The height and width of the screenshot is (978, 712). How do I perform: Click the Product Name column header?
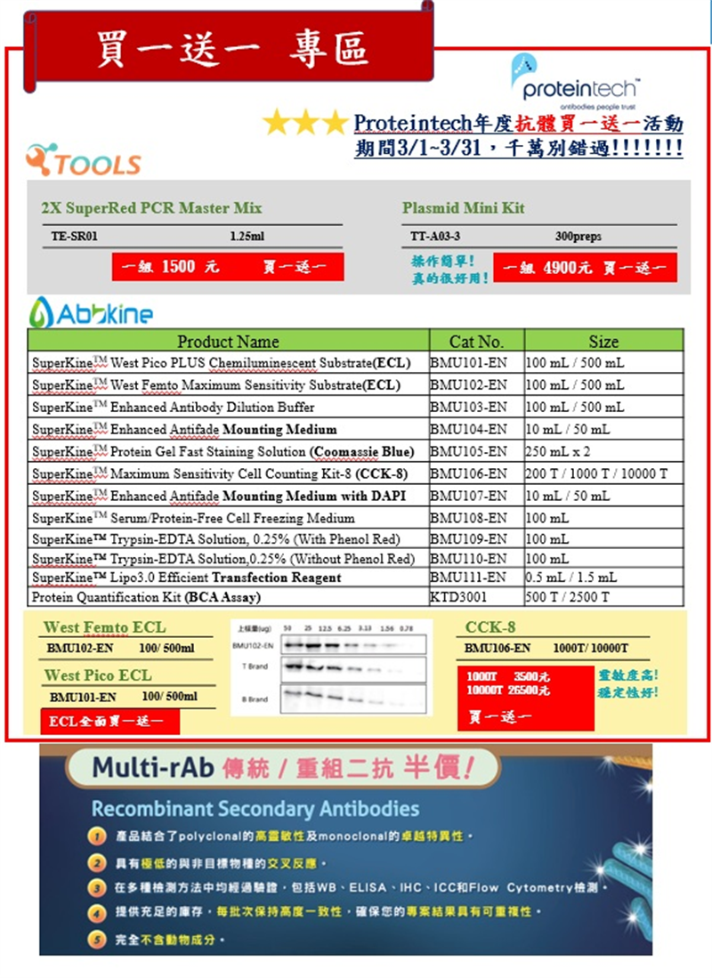pyautogui.click(x=228, y=342)
